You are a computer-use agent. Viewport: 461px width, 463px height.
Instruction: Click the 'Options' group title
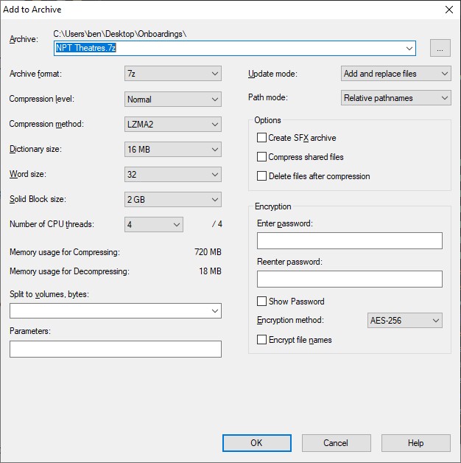(267, 120)
